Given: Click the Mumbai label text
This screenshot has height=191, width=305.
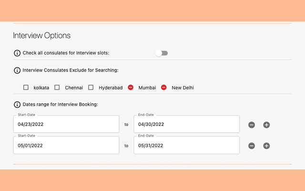Looking at the screenshot, I should pos(147,88).
